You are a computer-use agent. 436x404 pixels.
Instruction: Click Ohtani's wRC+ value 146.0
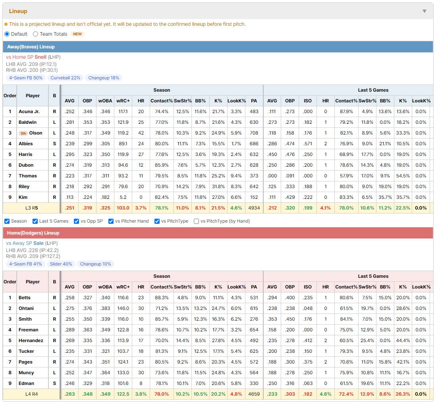pyautogui.click(x=123, y=308)
